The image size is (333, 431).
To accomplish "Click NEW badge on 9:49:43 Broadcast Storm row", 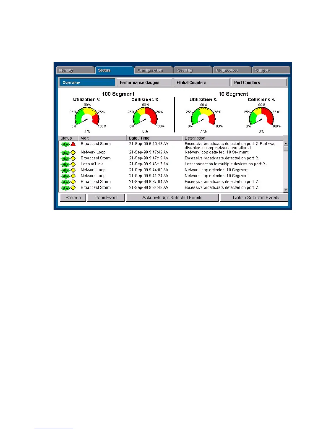I will [65, 144].
